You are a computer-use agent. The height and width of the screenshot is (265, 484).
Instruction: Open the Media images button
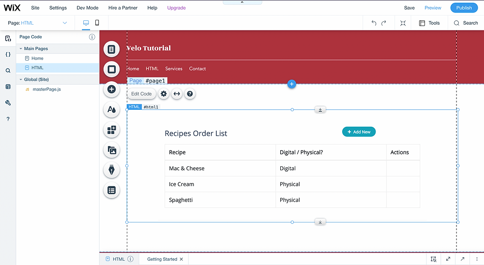click(111, 150)
